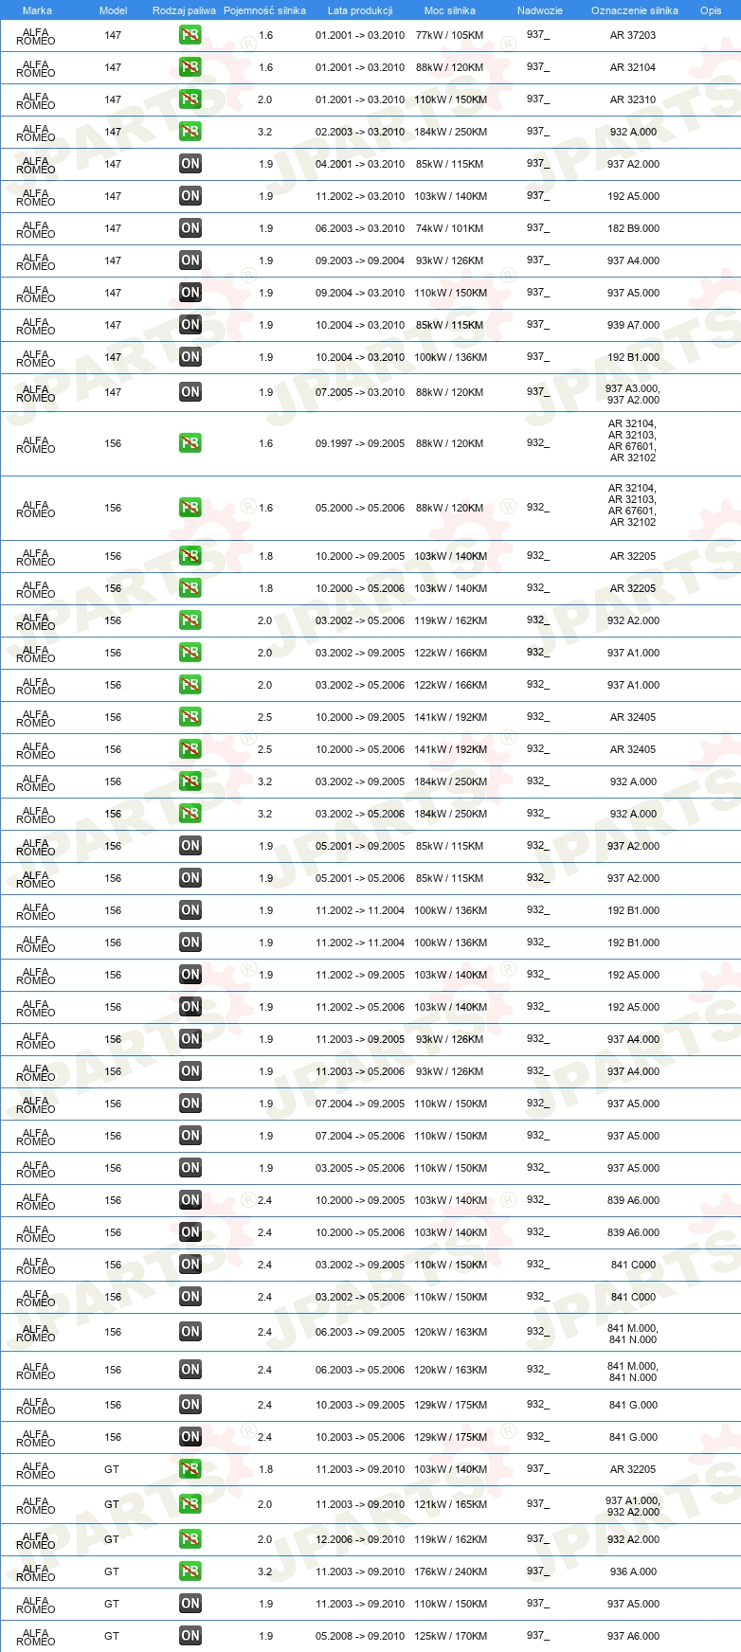Click the diesel ON icon in the 182 B9.000 row

tap(190, 228)
